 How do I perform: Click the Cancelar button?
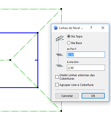67,96
